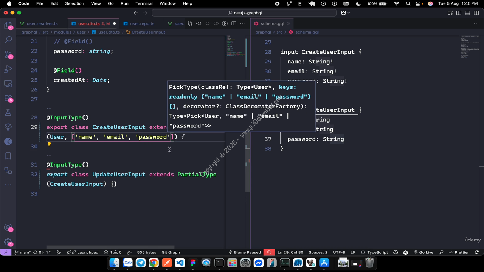Click the nestjs-graphql command center search box
The width and height of the screenshot is (484, 272).
tap(244, 13)
